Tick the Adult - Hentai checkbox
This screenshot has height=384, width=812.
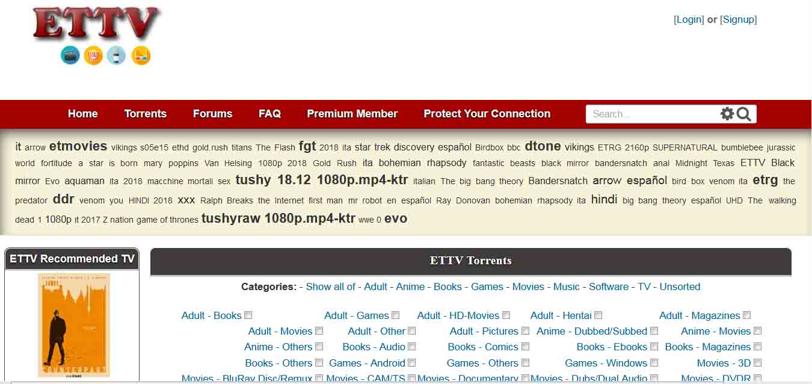tap(598, 315)
